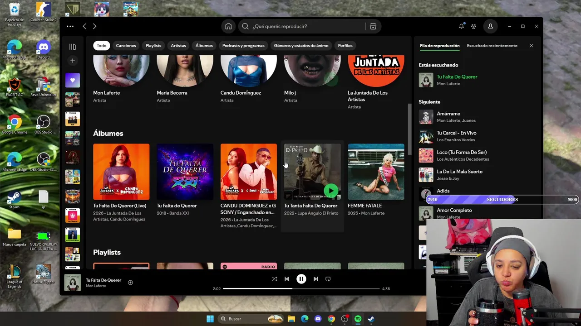Open FEMME FATALE album cover
This screenshot has width=581, height=326.
coord(376,172)
